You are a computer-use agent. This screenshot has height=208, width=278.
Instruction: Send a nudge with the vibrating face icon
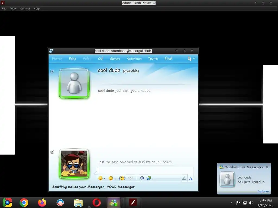pyautogui.click(x=122, y=178)
